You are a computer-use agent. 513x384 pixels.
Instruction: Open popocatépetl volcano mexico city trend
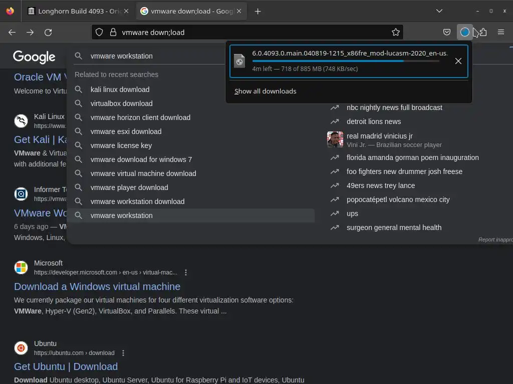(398, 199)
